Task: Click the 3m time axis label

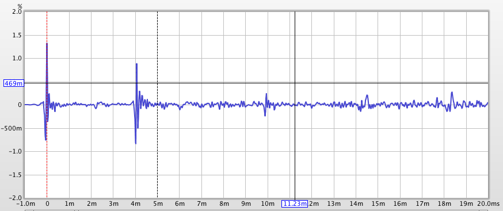Action: (113, 204)
